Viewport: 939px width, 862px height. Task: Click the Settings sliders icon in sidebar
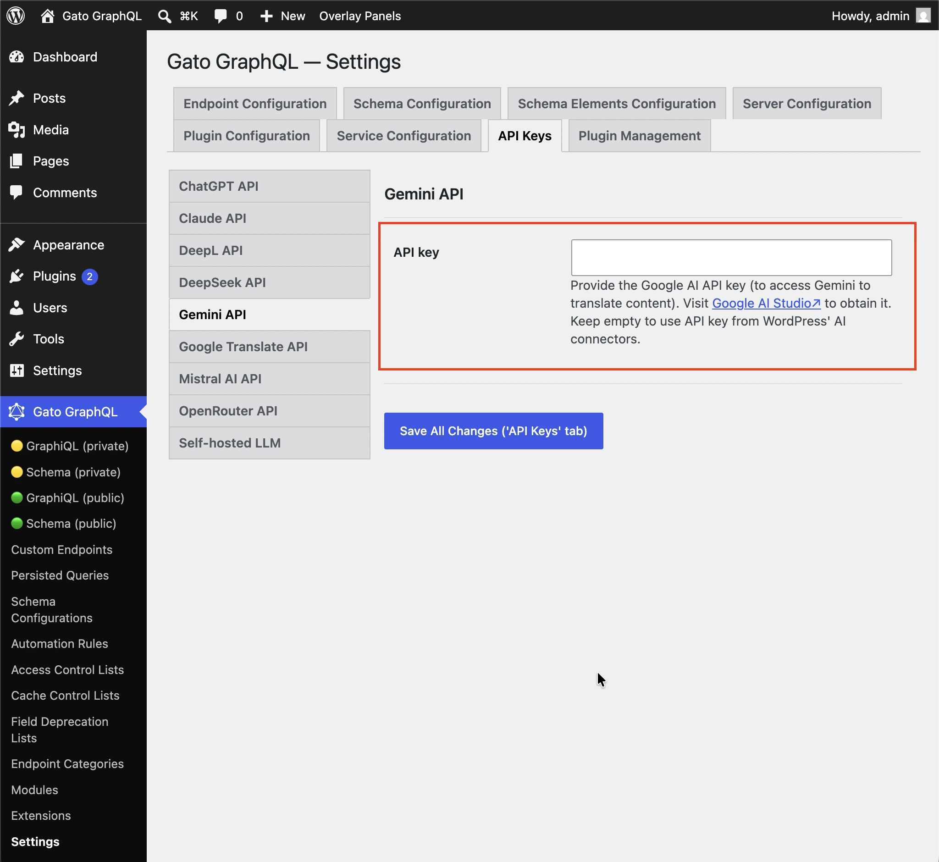(17, 370)
